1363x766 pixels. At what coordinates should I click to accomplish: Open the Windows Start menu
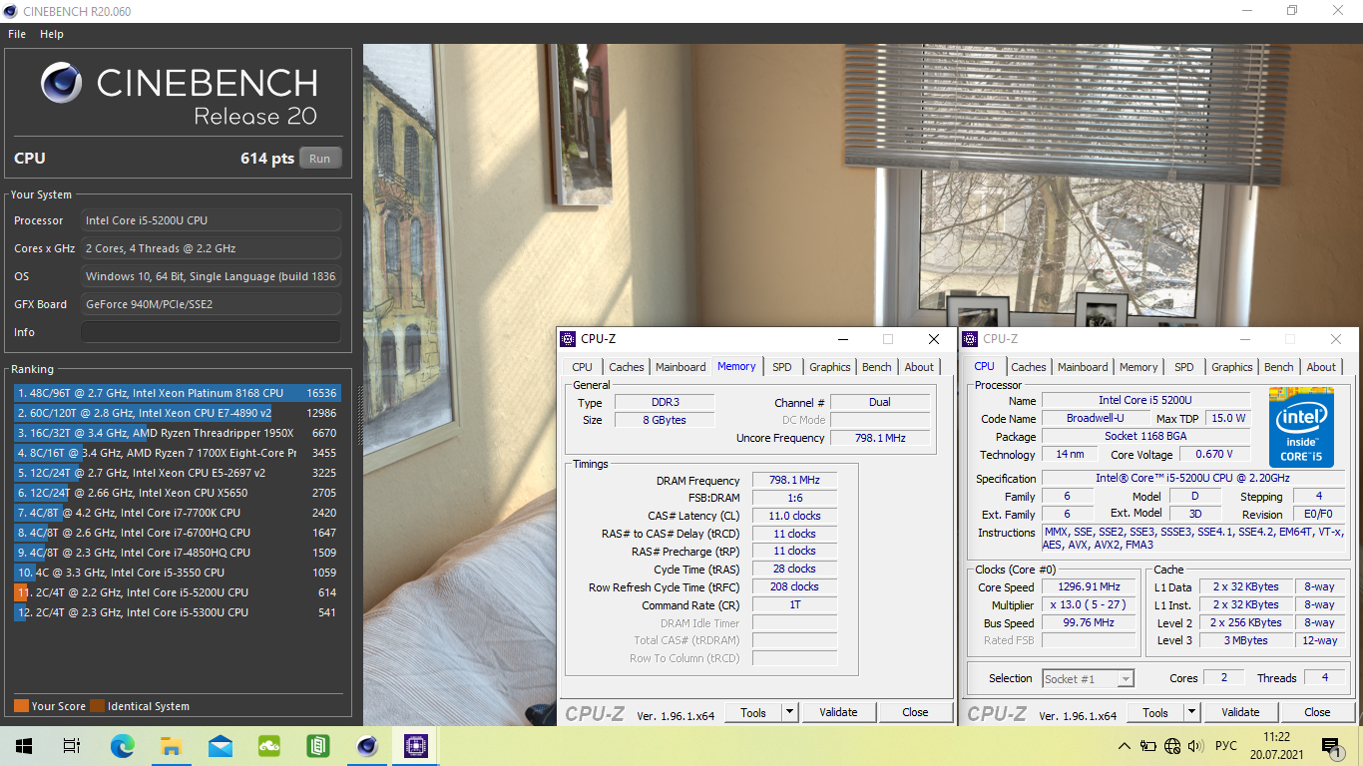click(x=24, y=746)
